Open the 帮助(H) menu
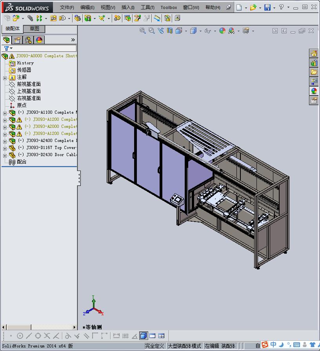Viewport: 320px width, 351px height. point(213,7)
